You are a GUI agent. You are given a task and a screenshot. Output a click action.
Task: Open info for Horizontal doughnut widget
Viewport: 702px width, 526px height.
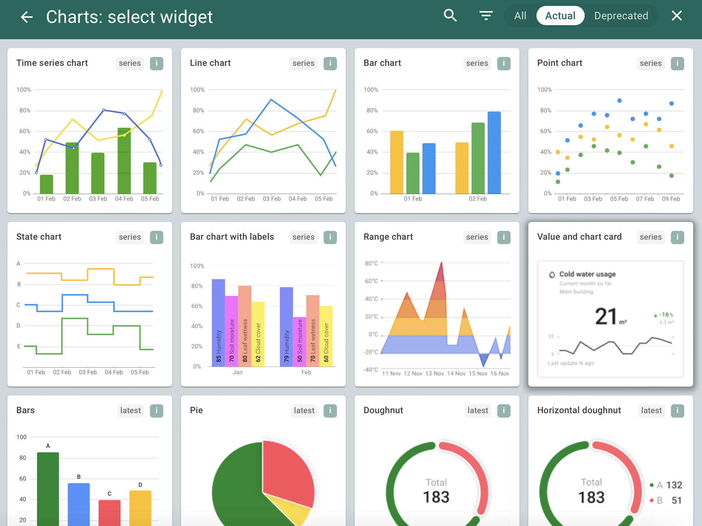[678, 411]
